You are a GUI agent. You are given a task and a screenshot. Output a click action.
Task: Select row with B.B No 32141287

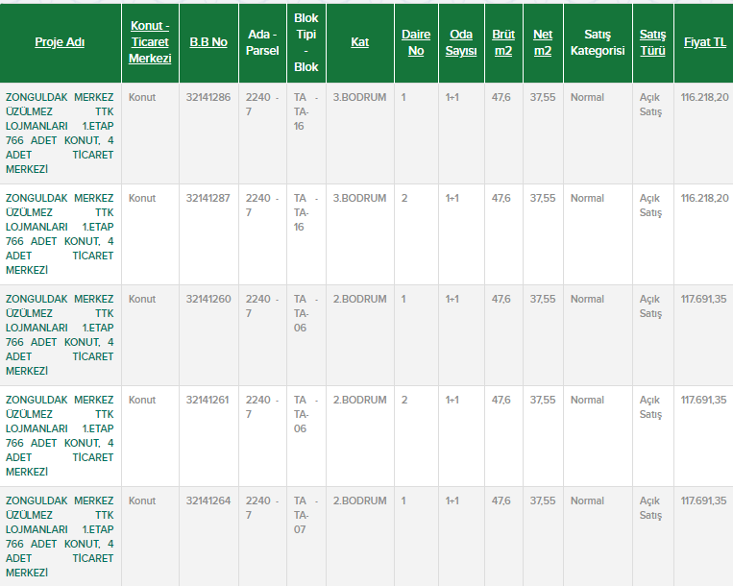(x=208, y=198)
